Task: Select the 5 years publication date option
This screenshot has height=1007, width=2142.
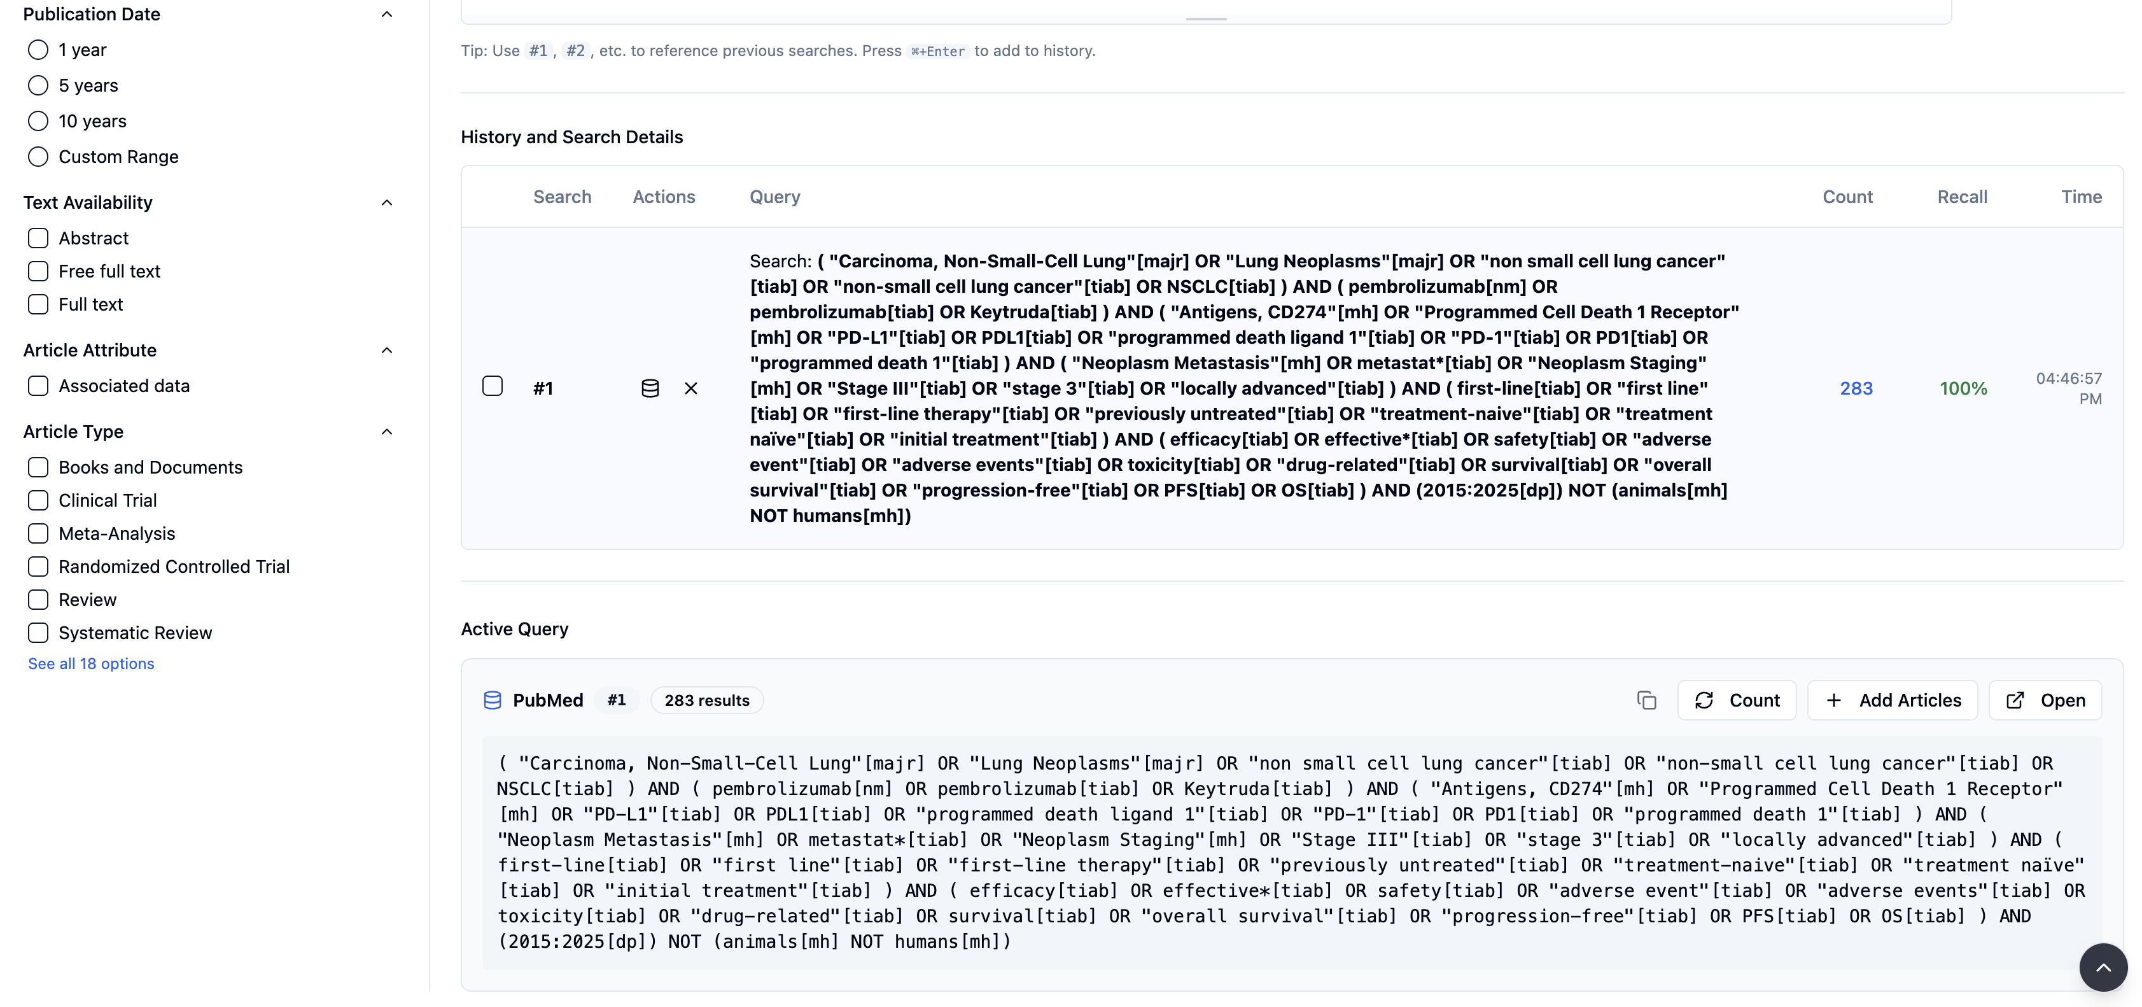Action: [38, 86]
